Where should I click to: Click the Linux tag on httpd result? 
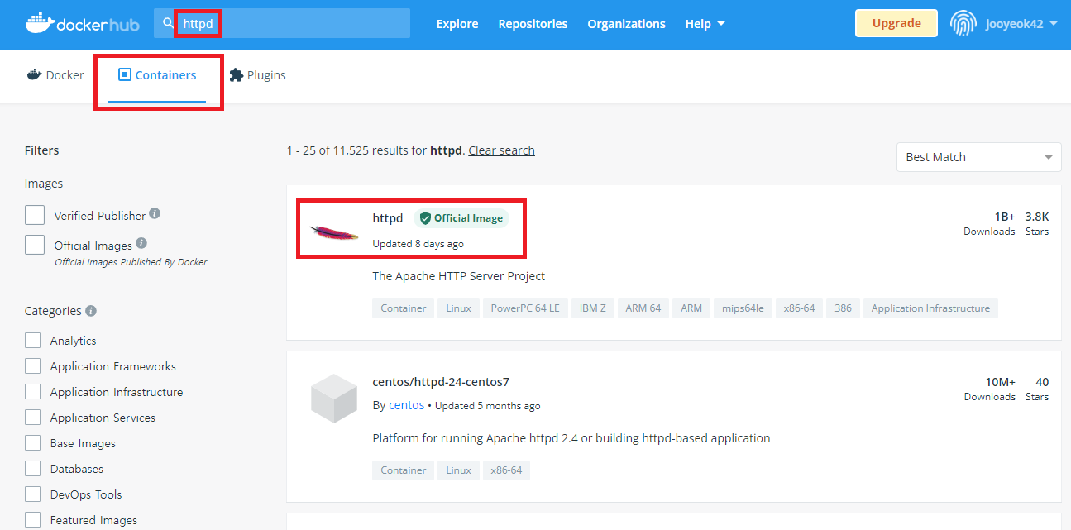[459, 308]
